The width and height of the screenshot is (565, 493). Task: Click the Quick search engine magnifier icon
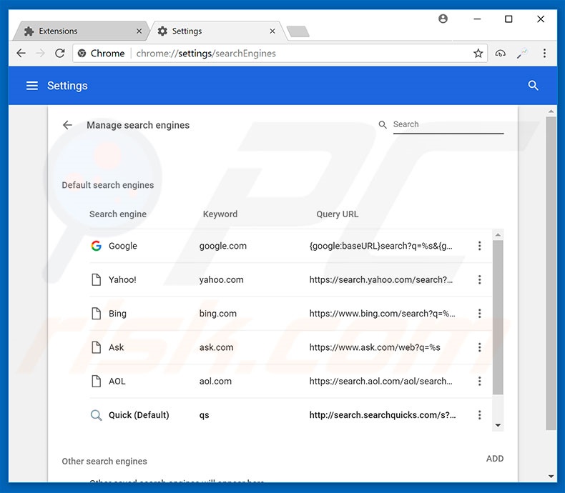pos(97,415)
